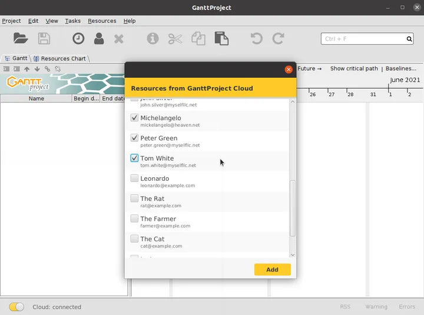Screen dimensions: 424x315
Task: Uncheck the Peter Green checkbox
Action: click(134, 138)
